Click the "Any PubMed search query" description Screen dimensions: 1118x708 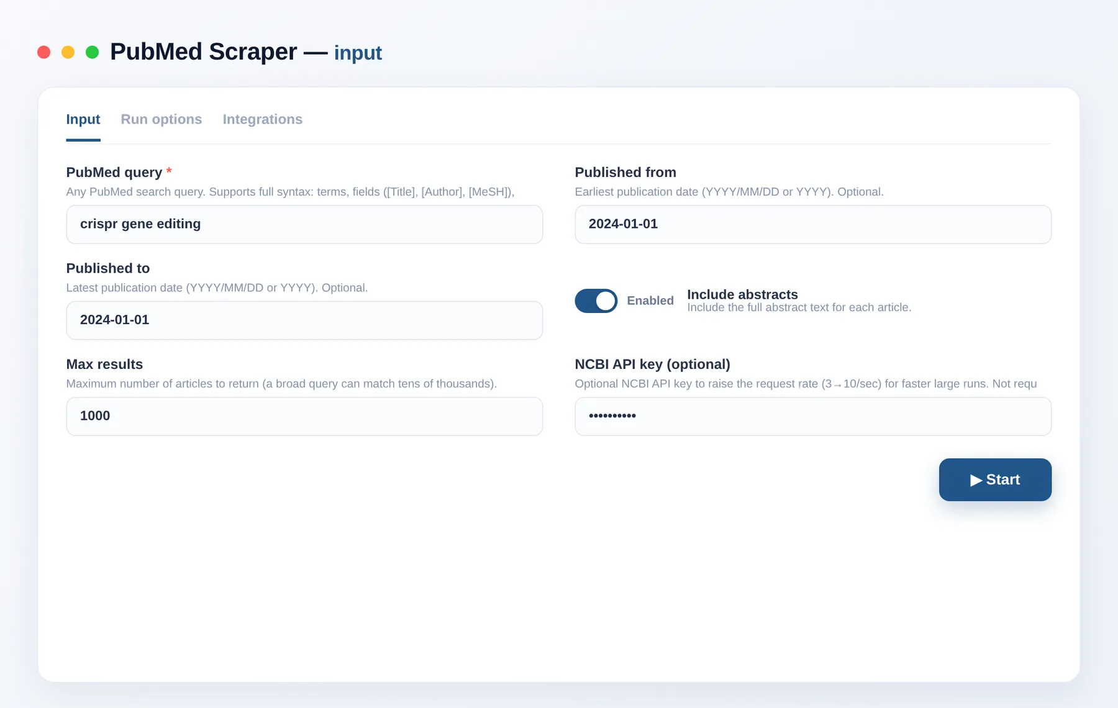click(x=291, y=192)
